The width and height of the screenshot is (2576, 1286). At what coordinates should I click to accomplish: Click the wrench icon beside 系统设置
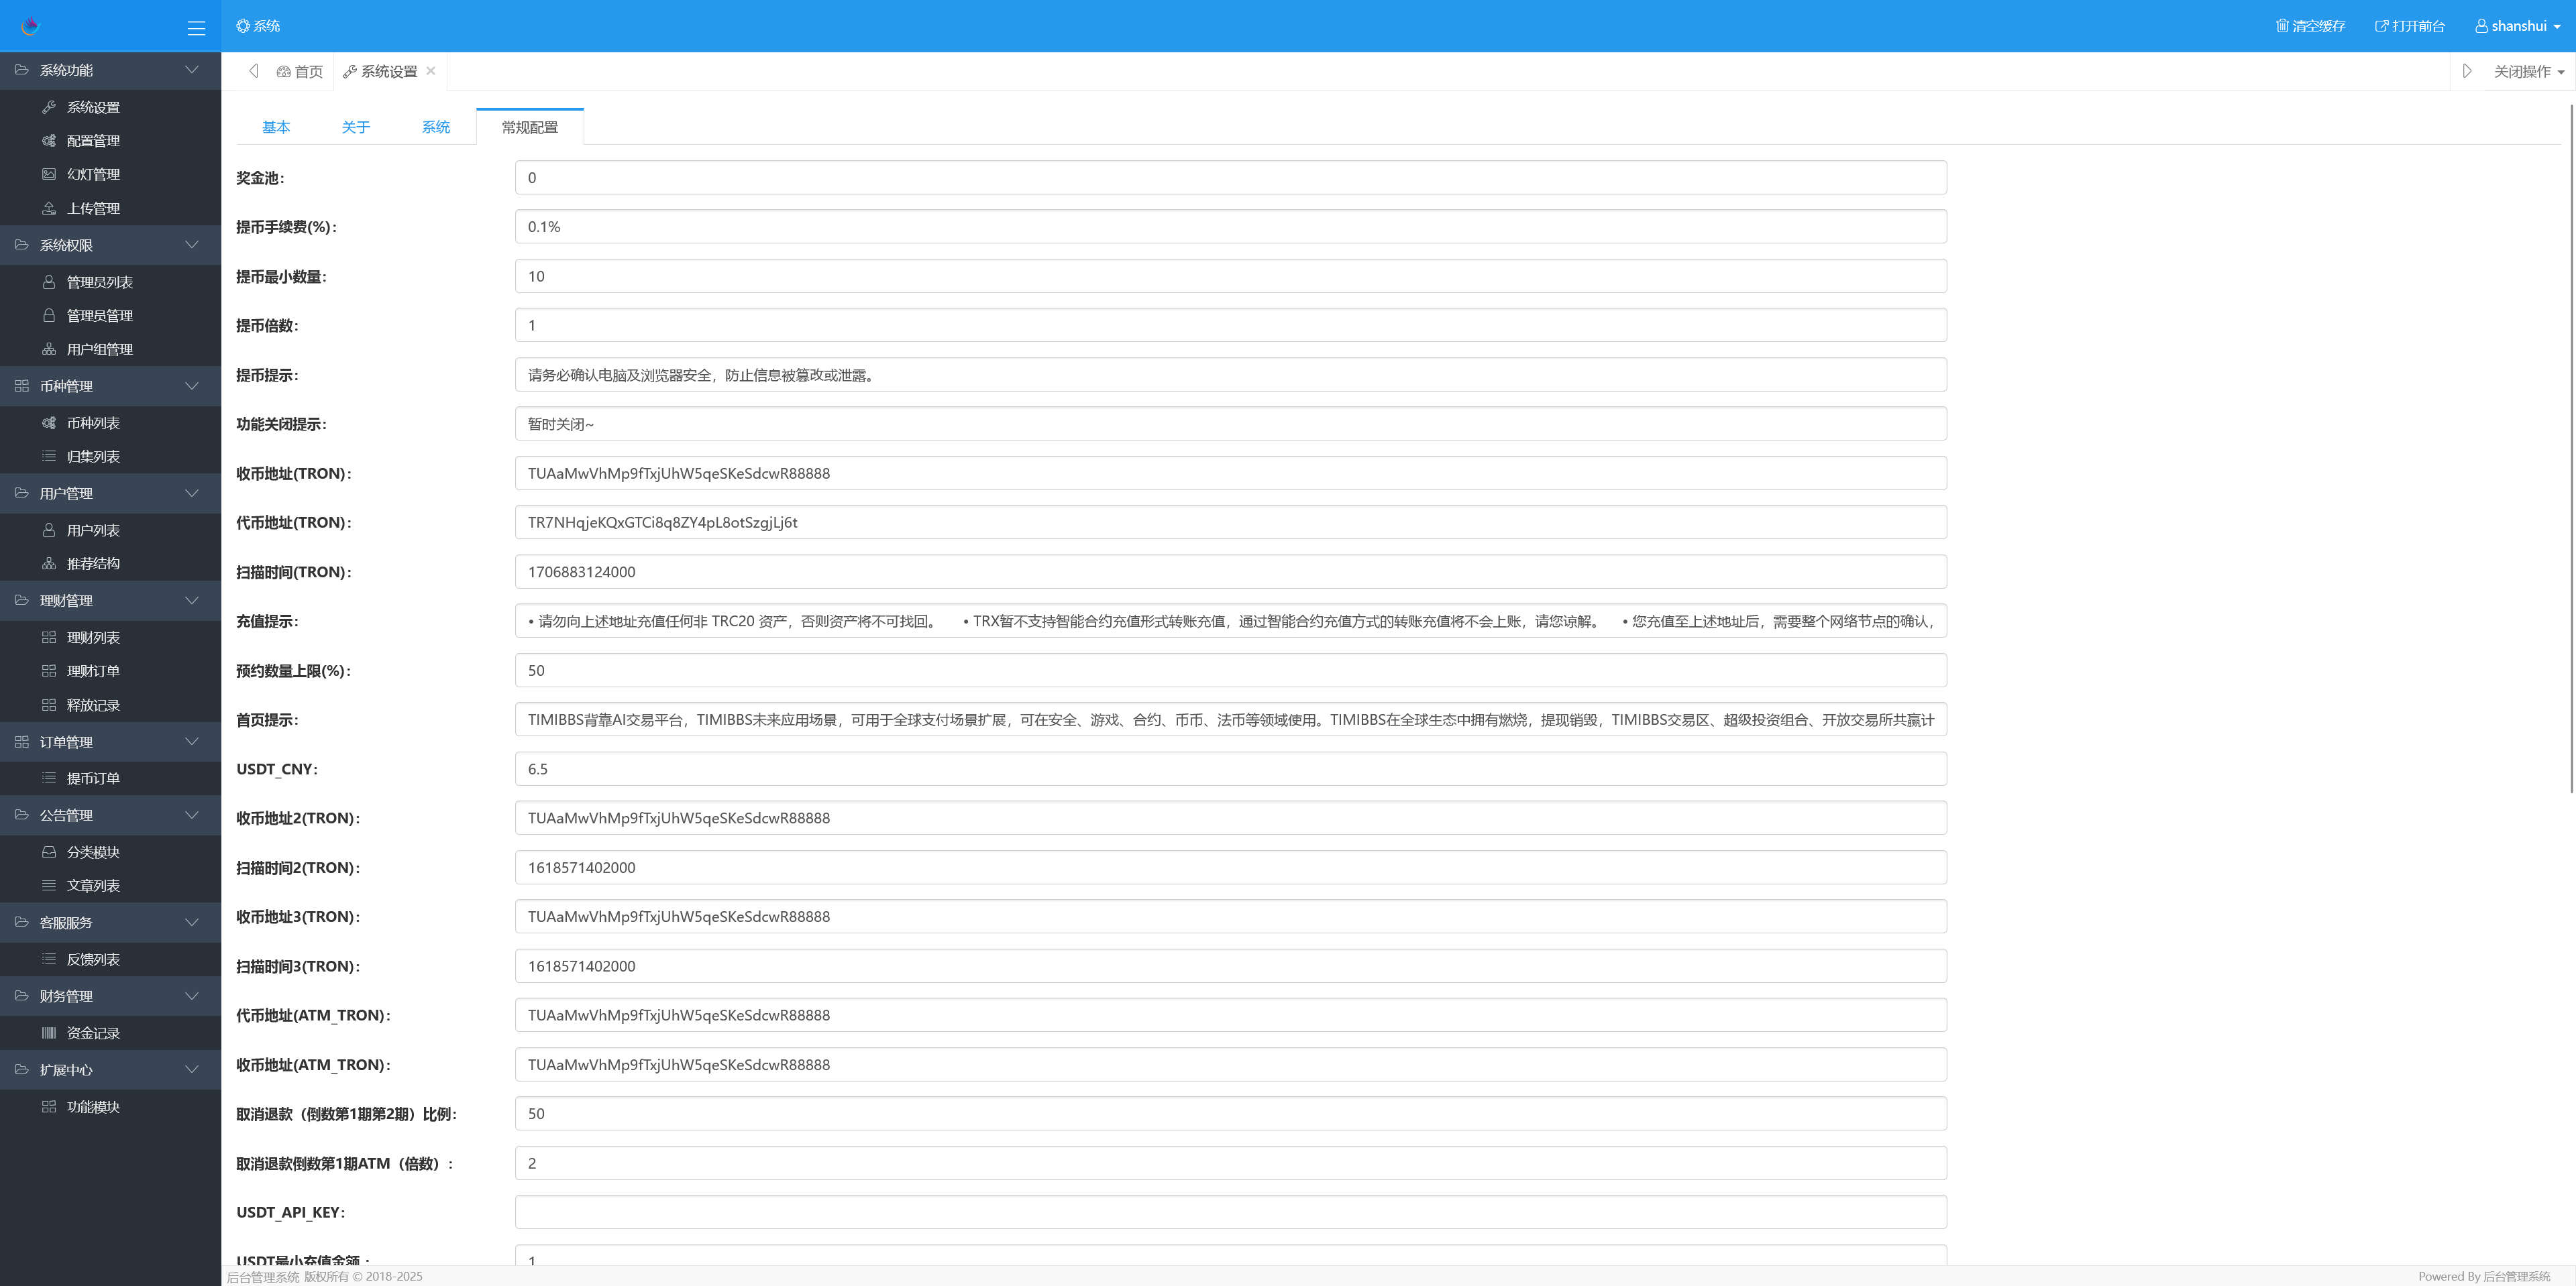[49, 107]
